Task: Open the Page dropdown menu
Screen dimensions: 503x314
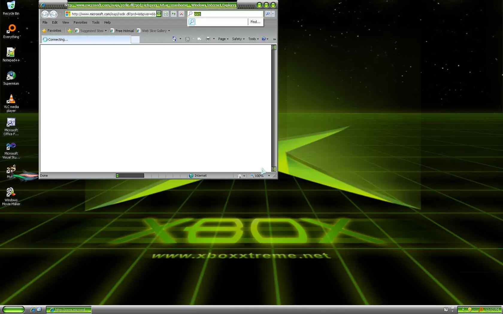Action: coord(223,39)
